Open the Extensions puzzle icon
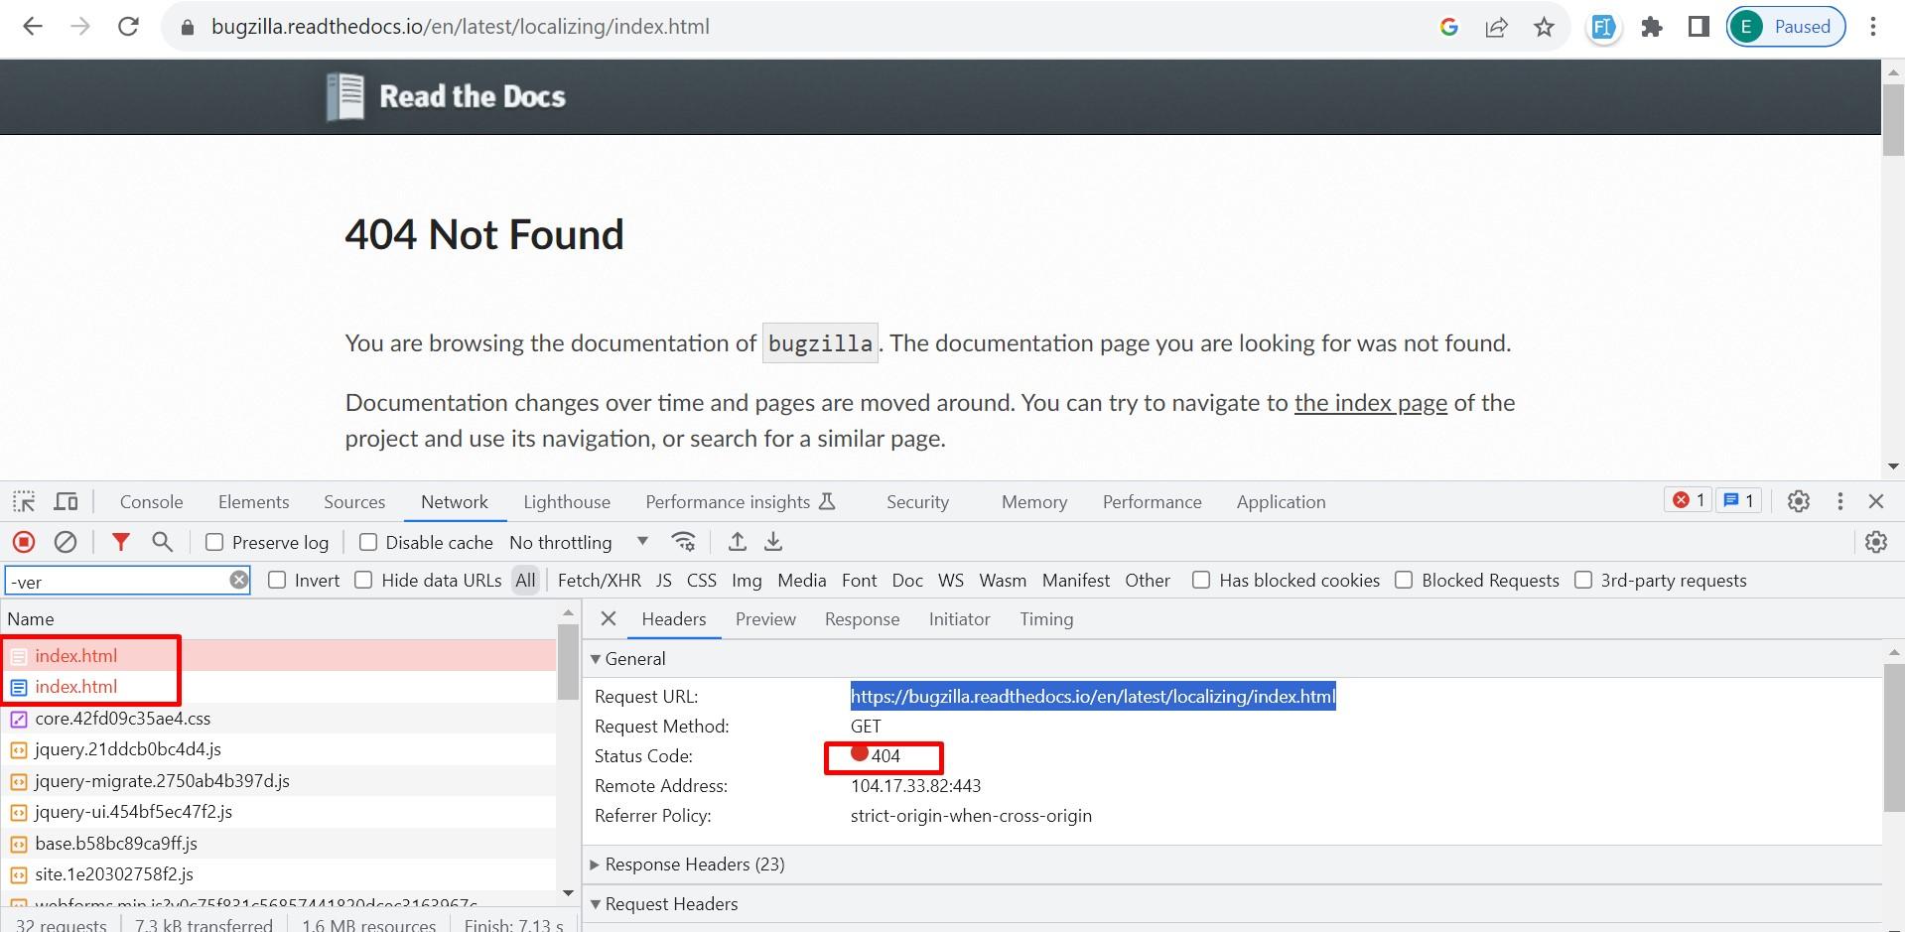 point(1651,27)
